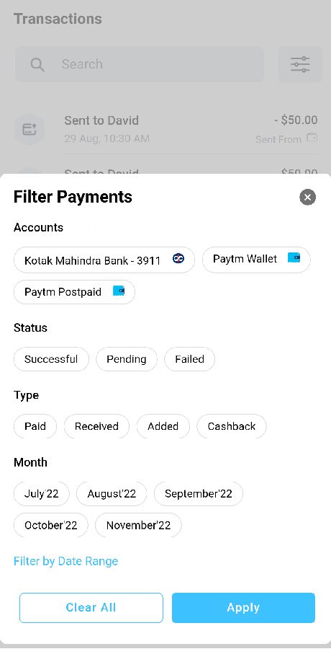The height and width of the screenshot is (649, 331).
Task: Choose the Cashback type chip
Action: (232, 426)
